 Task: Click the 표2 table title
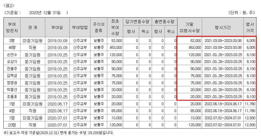9,6
